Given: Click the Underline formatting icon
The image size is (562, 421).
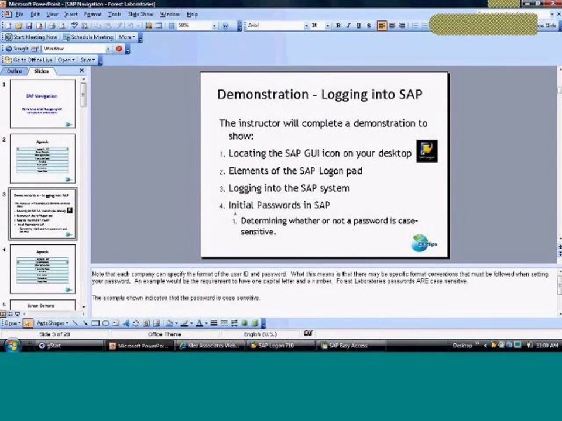Looking at the screenshot, I should (x=358, y=26).
